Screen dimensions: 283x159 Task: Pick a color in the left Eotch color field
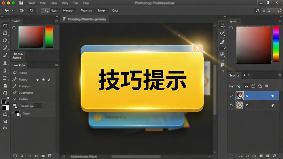31,37
